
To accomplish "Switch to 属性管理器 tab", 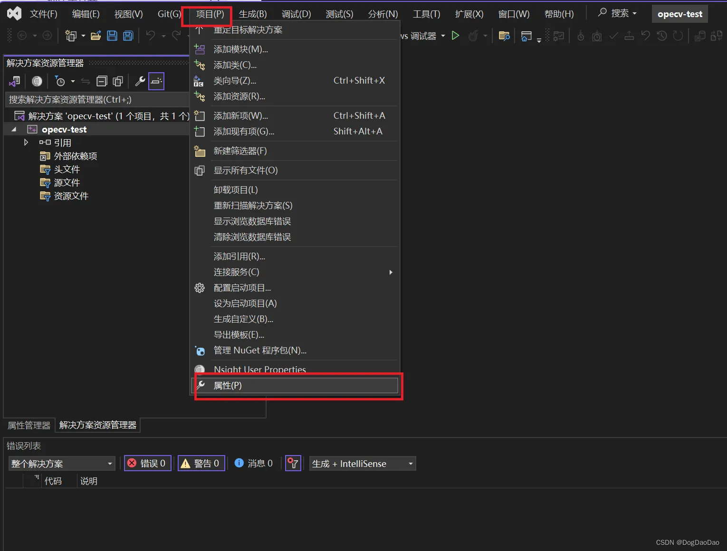I will 29,425.
